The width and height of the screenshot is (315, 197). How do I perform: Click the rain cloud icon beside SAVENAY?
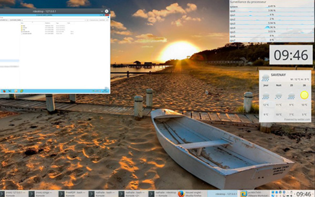(265, 77)
